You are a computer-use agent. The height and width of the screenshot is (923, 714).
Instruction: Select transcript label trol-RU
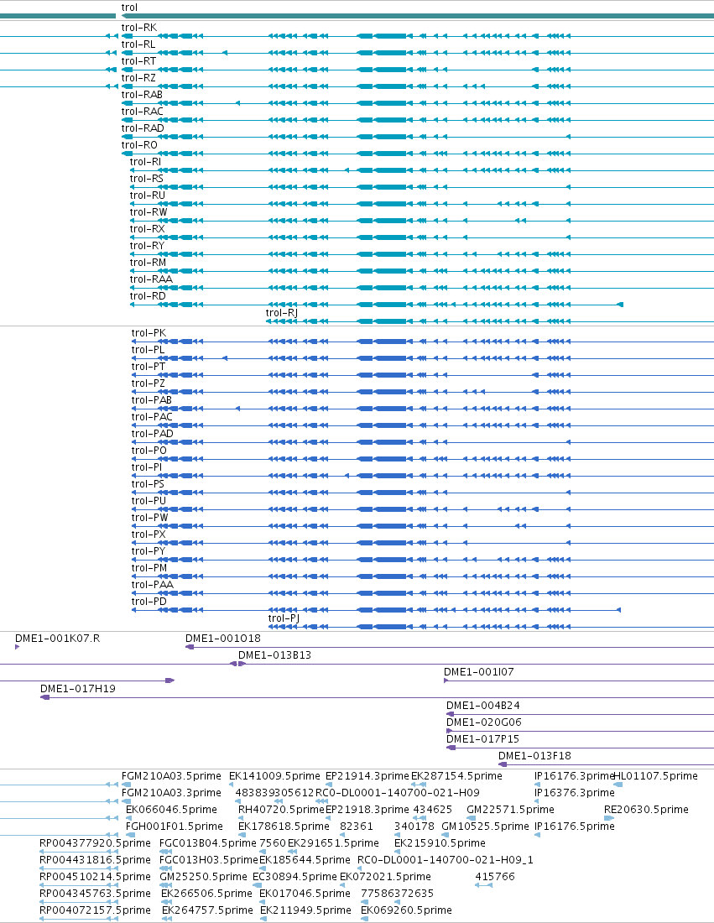(147, 196)
